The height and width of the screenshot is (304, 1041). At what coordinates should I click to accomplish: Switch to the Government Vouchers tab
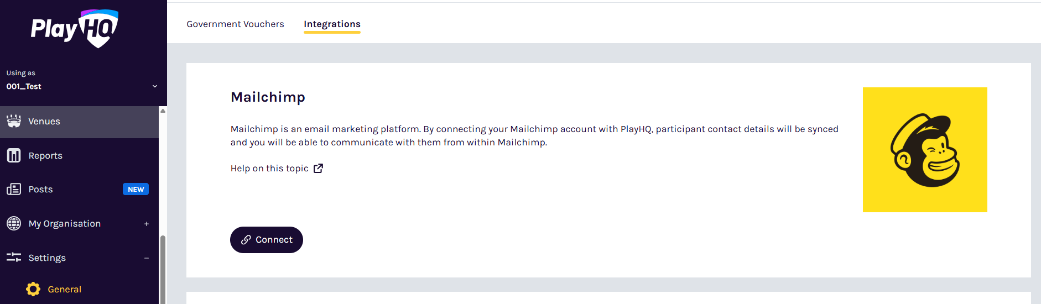235,24
